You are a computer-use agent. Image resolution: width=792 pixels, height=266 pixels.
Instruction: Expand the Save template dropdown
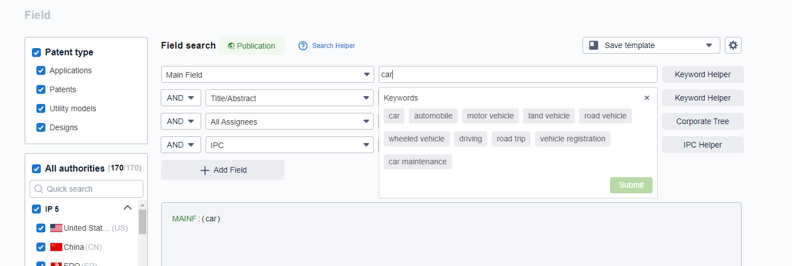pos(709,45)
